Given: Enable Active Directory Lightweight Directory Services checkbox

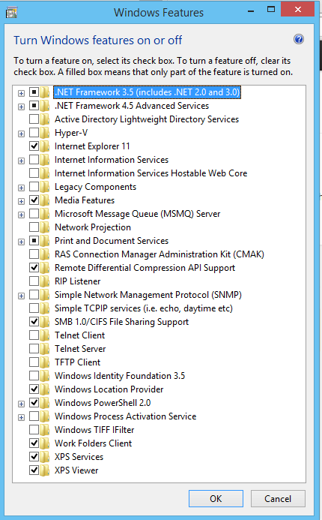Looking at the screenshot, I should point(34,119).
